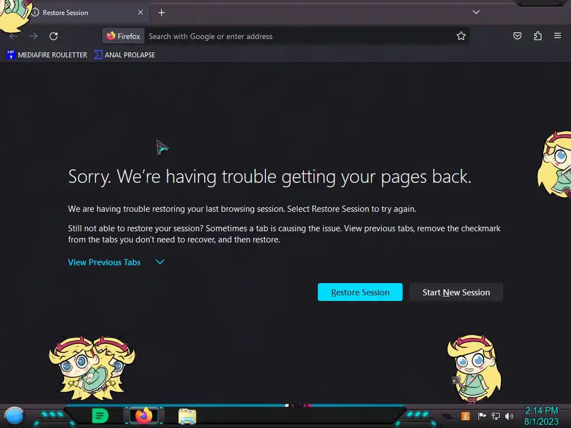This screenshot has height=428, width=571.
Task: Bookmark this page with the star icon
Action: point(461,36)
